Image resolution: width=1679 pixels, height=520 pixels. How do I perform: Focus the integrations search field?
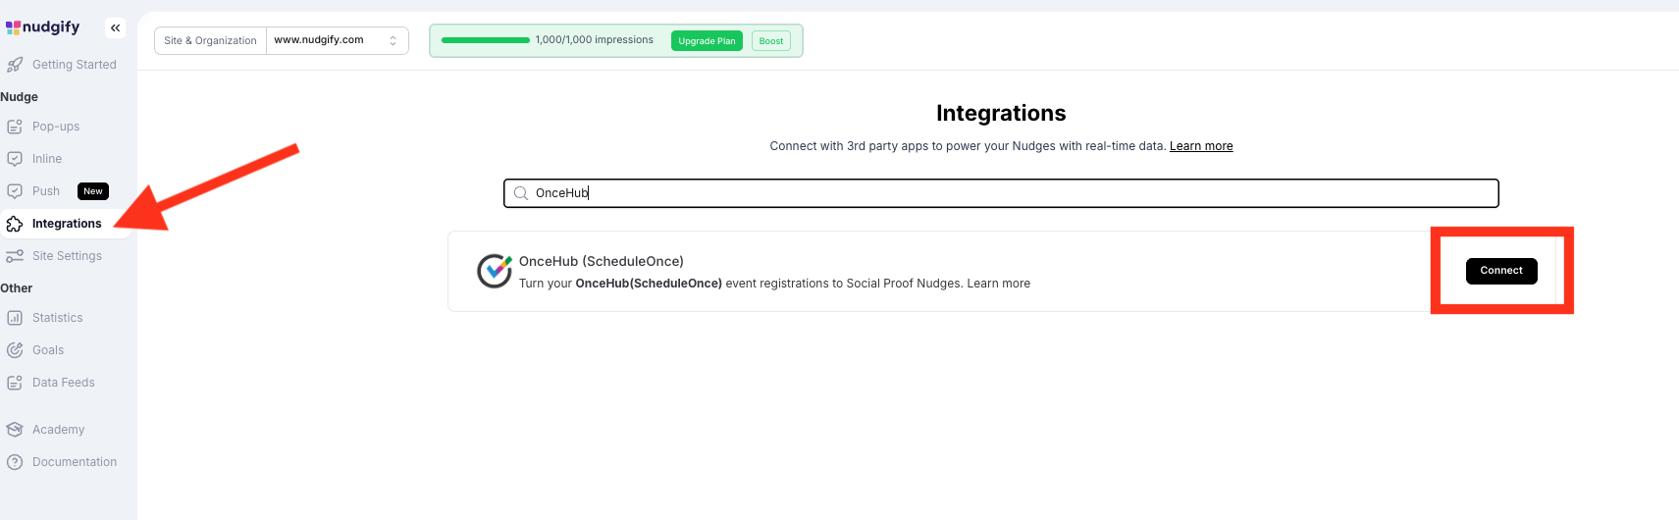click(1001, 193)
